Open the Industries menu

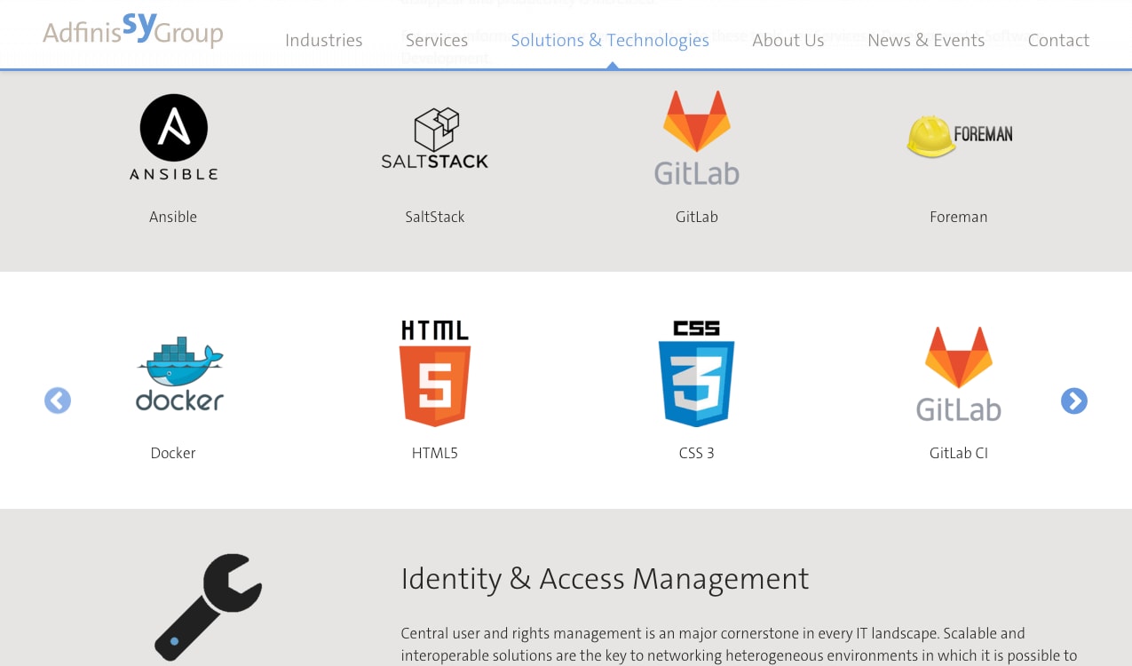click(x=324, y=40)
